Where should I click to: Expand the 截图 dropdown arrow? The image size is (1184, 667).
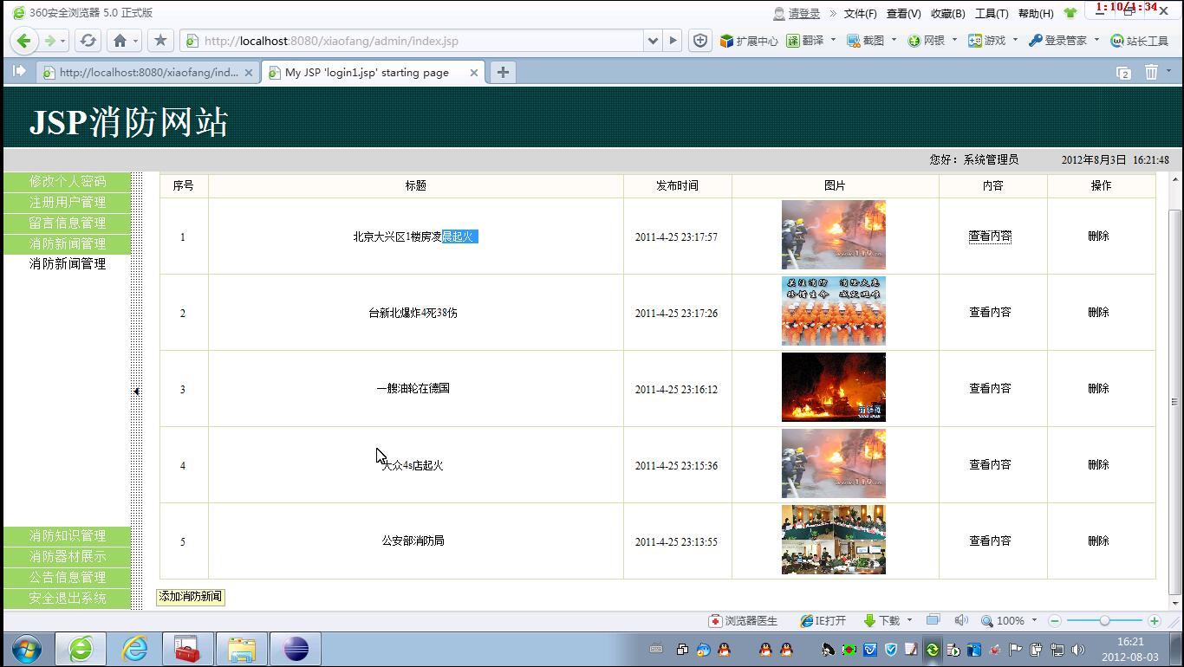click(894, 40)
